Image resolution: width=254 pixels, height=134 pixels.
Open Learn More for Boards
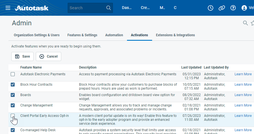click(243, 95)
